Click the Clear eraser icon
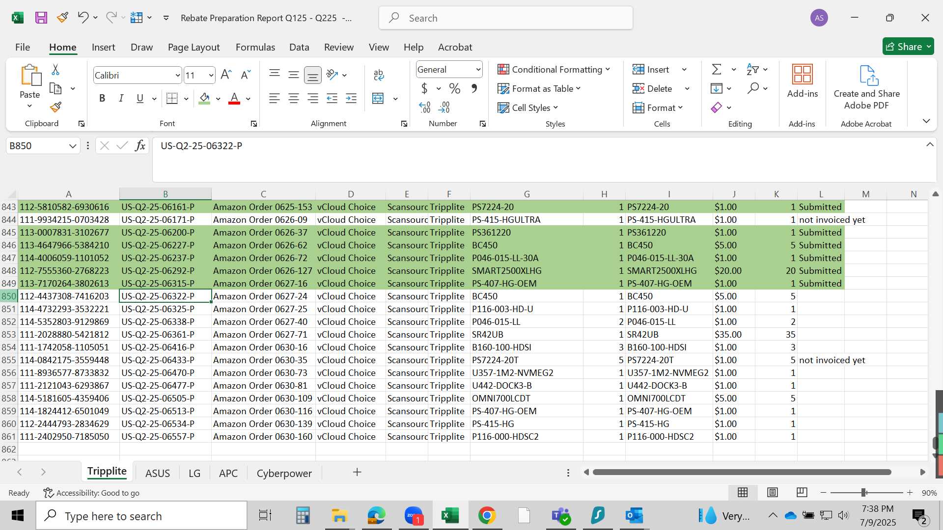The width and height of the screenshot is (943, 530). point(717,107)
